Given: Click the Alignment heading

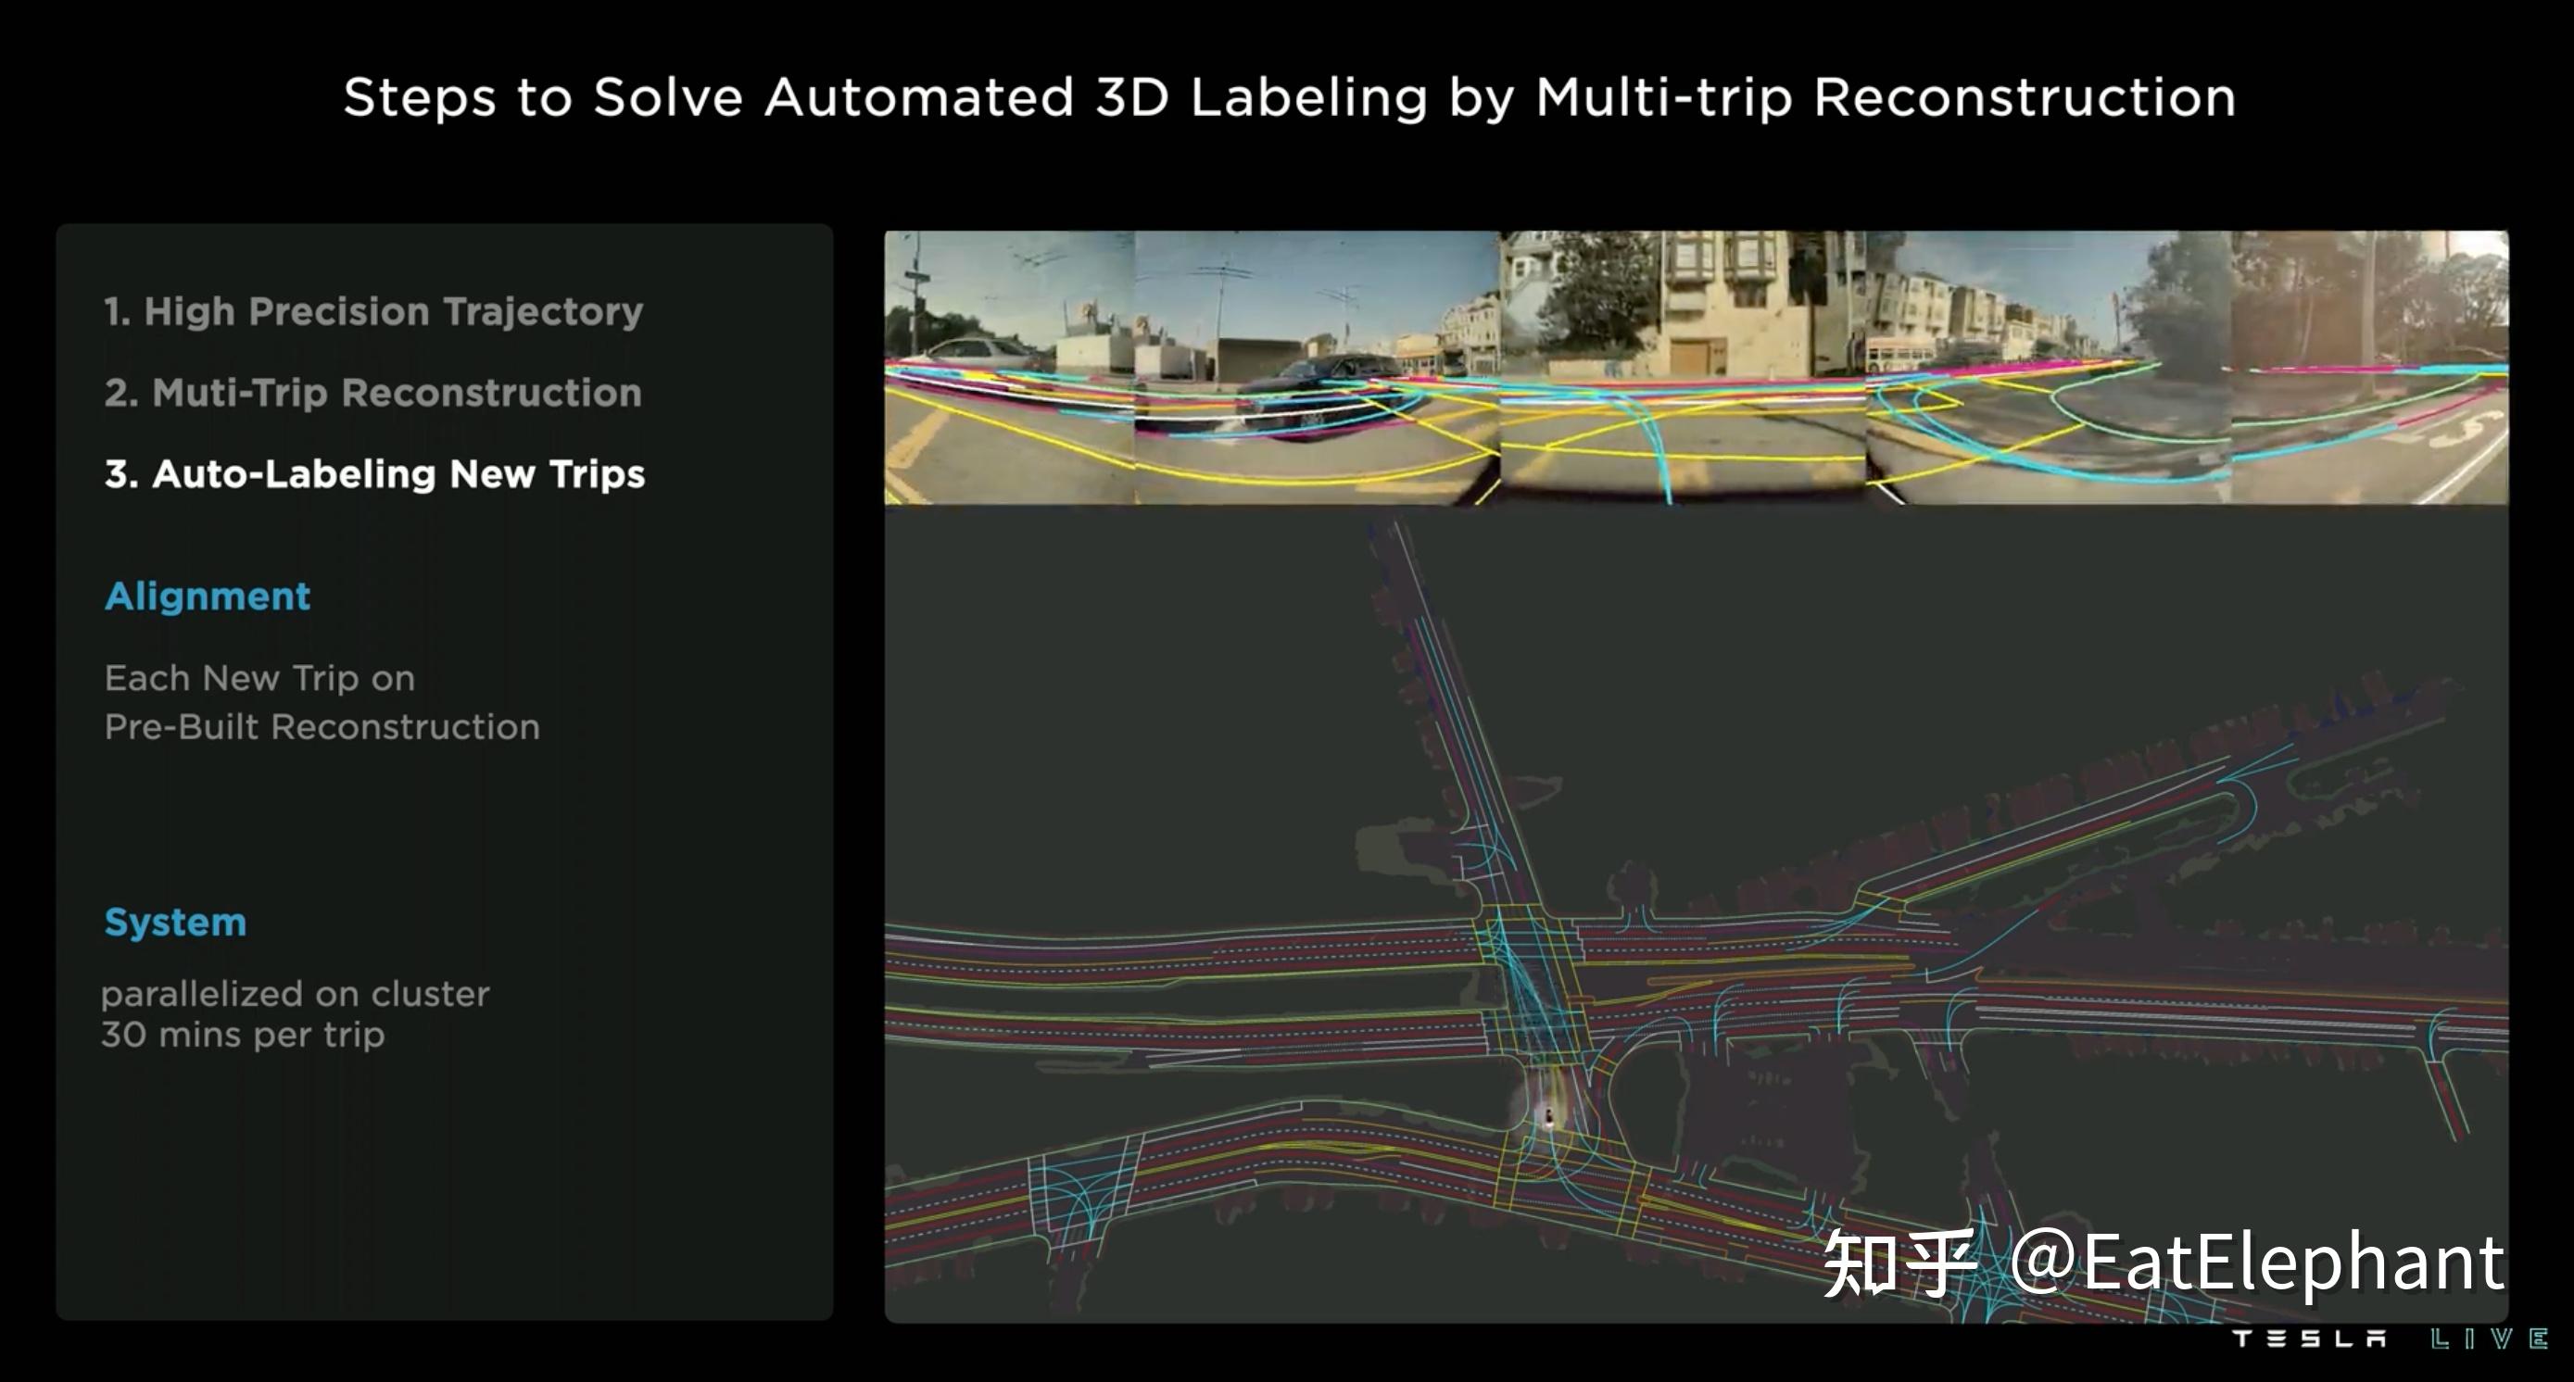Looking at the screenshot, I should [208, 597].
